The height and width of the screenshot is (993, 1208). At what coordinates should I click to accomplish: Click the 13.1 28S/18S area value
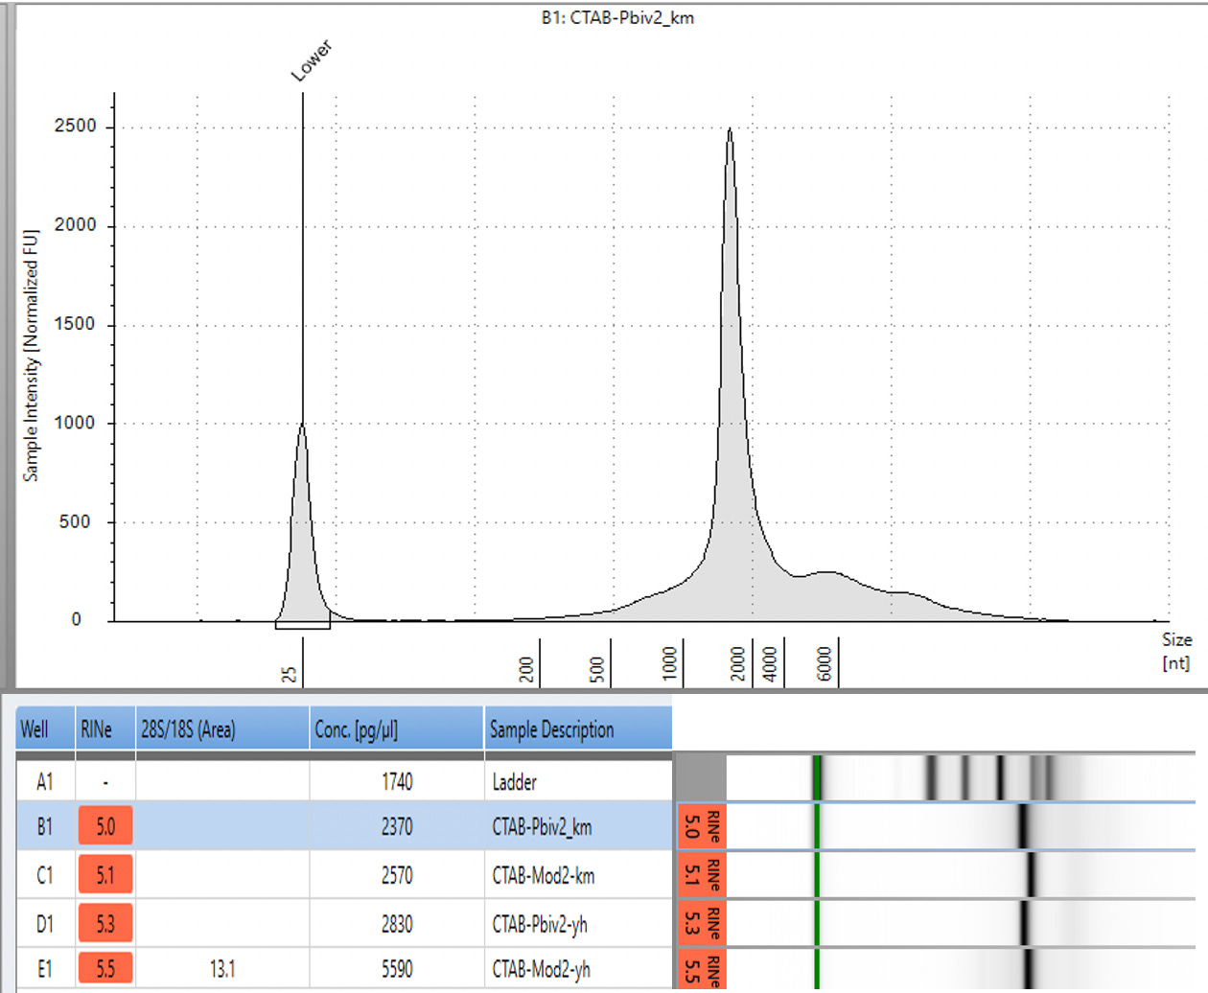pos(222,969)
